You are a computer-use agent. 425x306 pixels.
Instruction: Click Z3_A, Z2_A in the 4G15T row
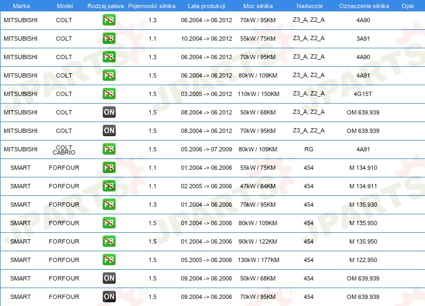309,94
